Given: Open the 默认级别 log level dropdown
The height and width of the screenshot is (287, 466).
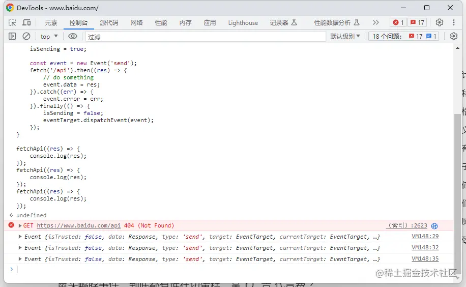Looking at the screenshot, I should click(x=345, y=36).
